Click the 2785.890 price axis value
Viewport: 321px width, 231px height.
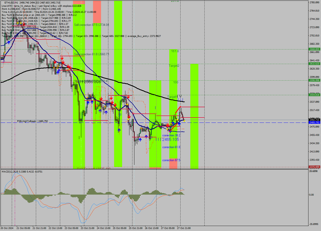click(314, 2)
